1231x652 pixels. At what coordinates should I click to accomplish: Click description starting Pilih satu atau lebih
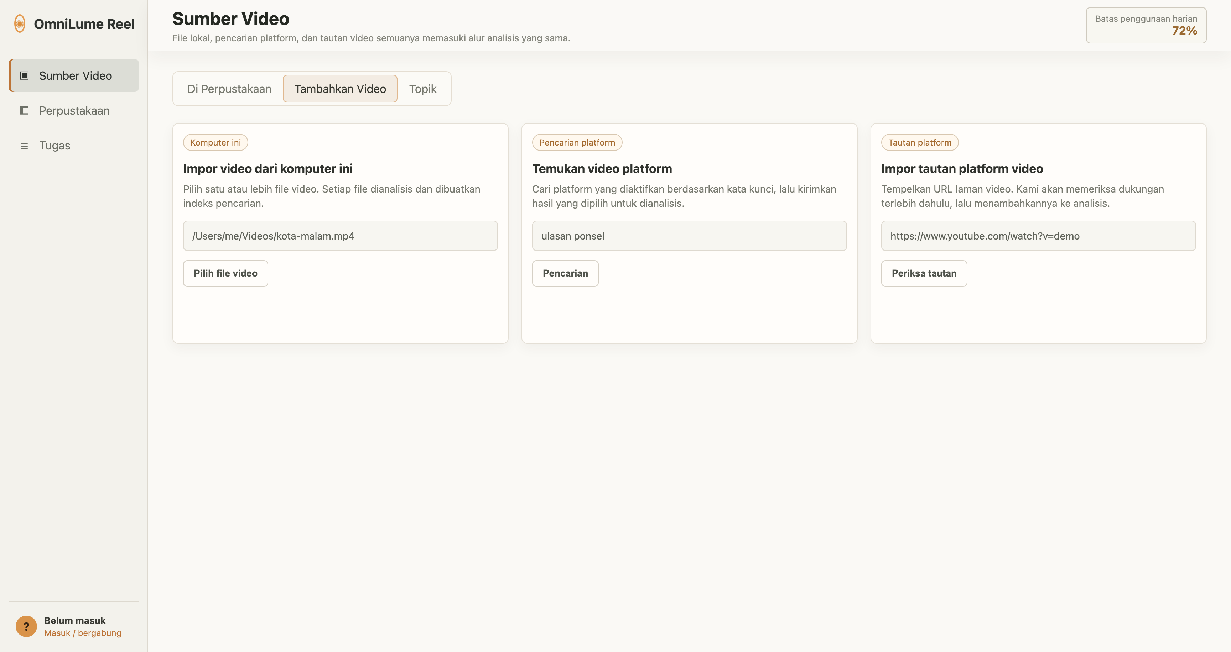click(x=332, y=196)
